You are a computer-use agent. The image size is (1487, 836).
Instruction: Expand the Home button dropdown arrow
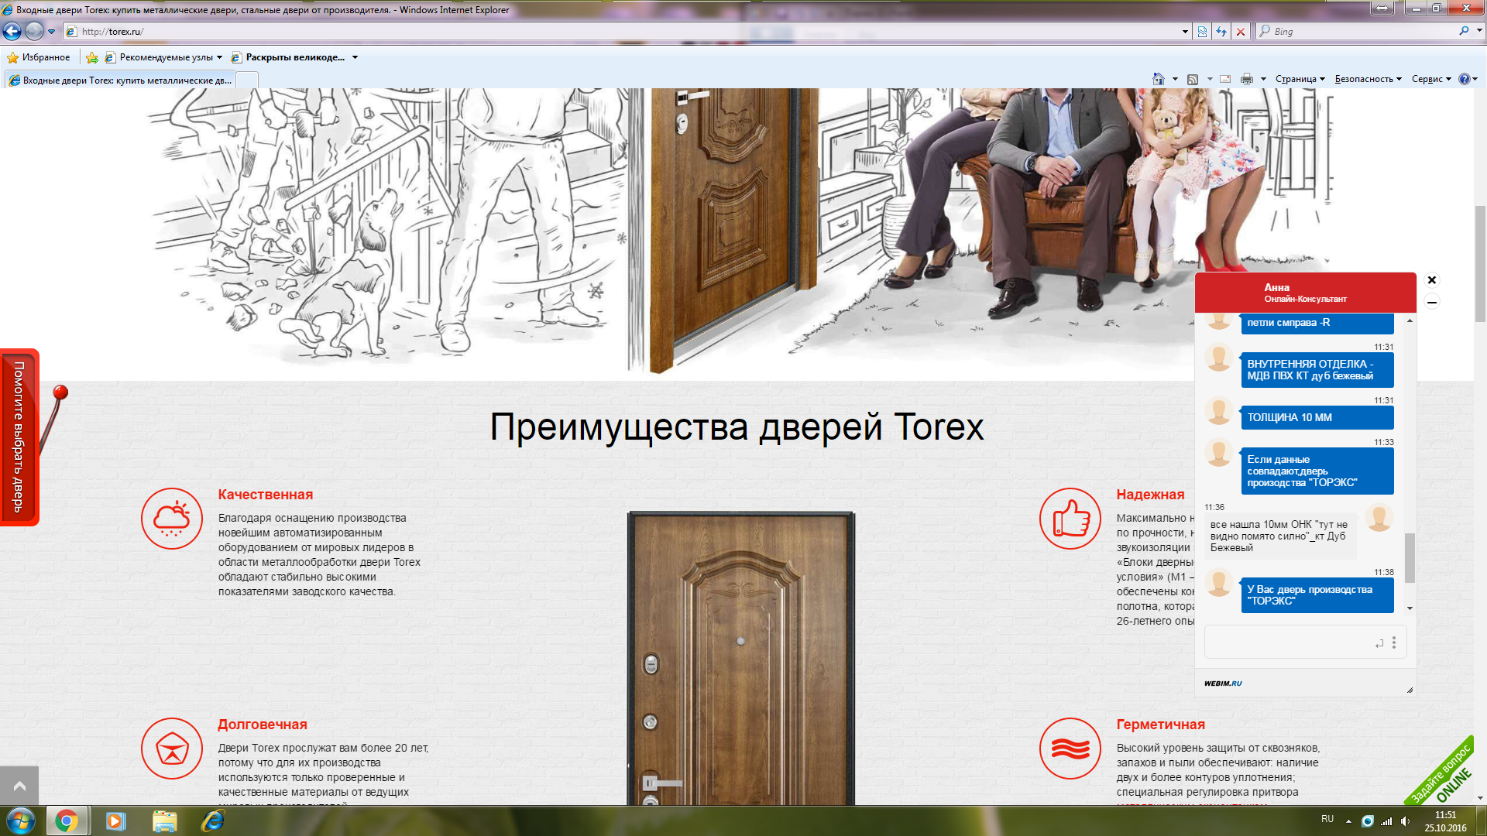1175,79
